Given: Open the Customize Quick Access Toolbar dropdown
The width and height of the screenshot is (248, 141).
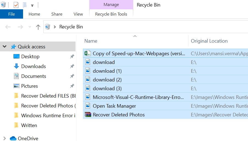Looking at the screenshot, I should coord(32,5).
